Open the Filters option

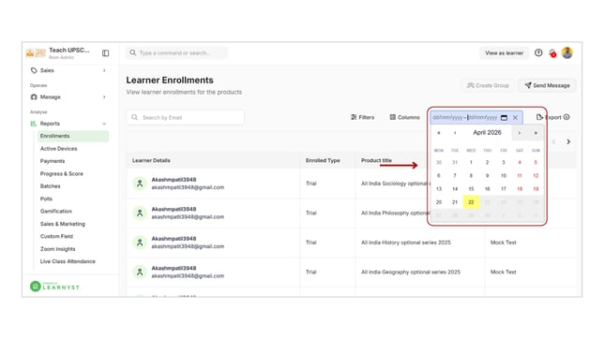point(362,117)
